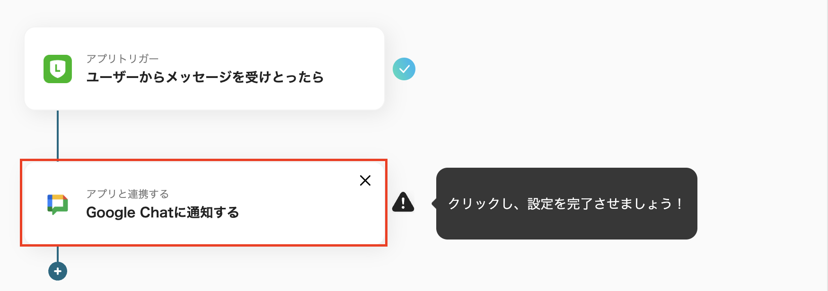Add a workflow step below Google Chat
The width and height of the screenshot is (828, 291).
click(57, 271)
